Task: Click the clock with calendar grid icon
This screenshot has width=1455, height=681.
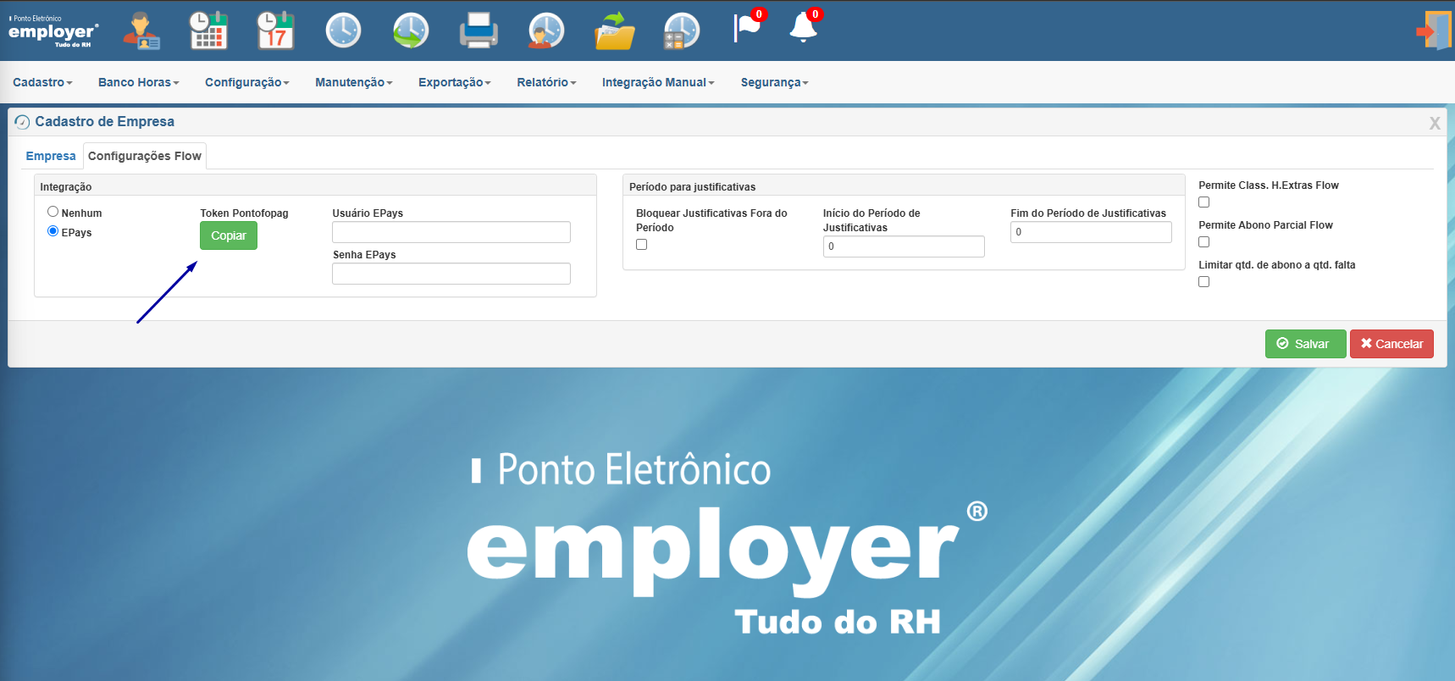Action: [x=208, y=30]
